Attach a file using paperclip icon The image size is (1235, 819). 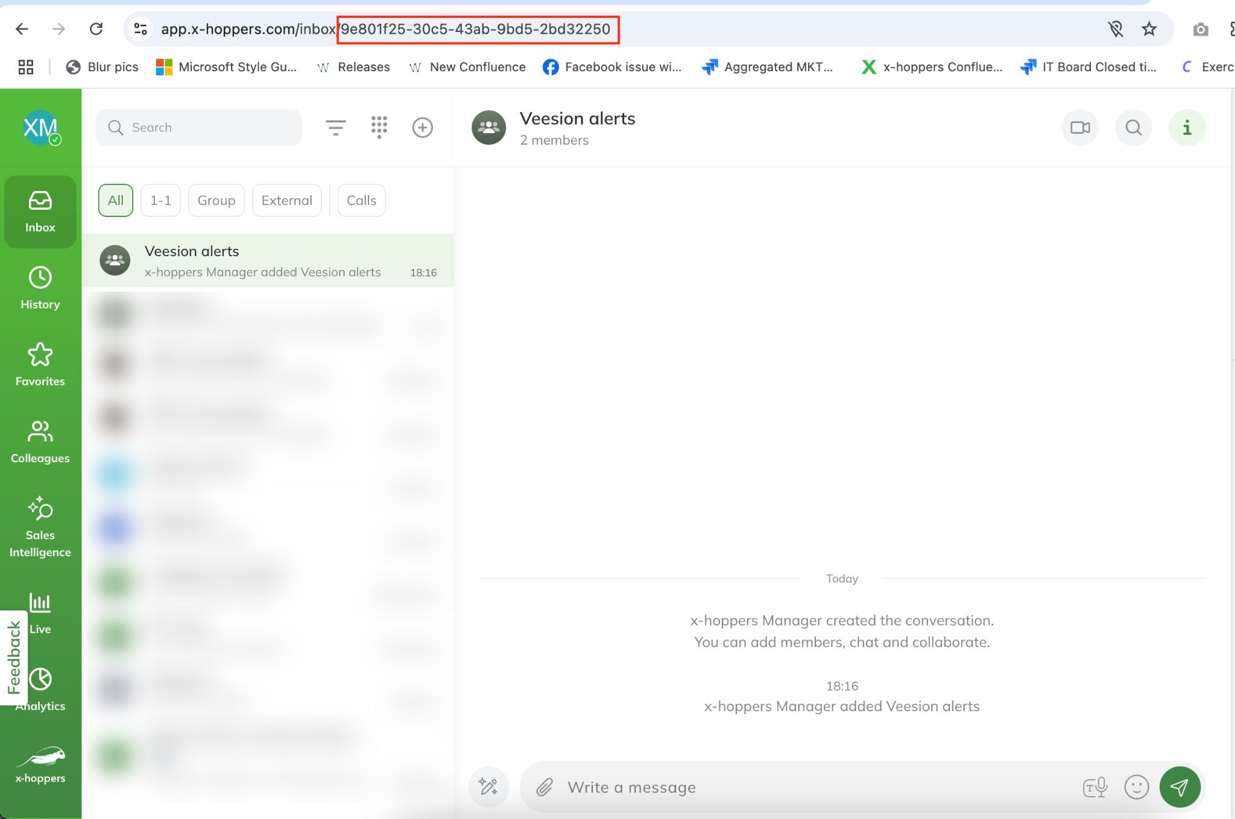tap(545, 787)
